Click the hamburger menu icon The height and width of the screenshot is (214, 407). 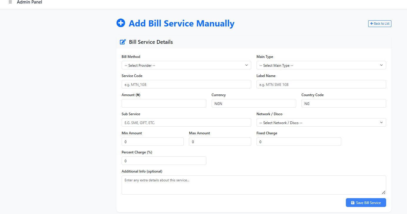coord(10,2)
